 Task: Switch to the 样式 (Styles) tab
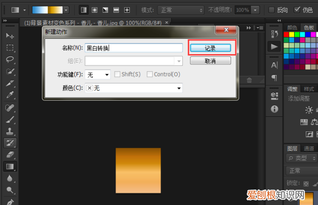point(309,89)
